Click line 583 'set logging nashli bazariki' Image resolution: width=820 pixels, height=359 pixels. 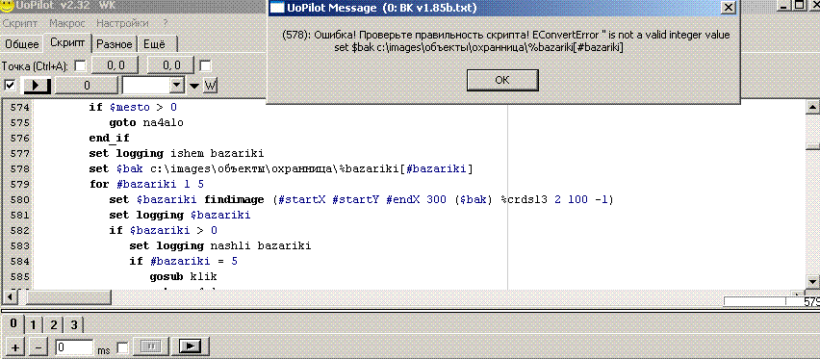click(220, 245)
